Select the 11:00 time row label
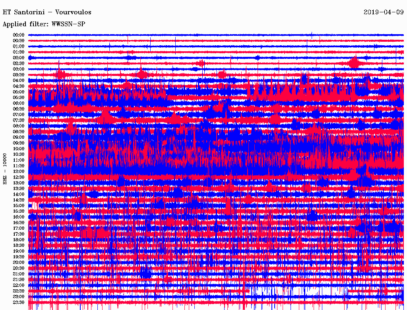Image resolution: width=407 pixels, height=310 pixels. [x=18, y=160]
